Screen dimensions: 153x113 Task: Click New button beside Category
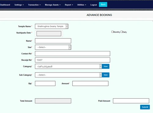tap(106, 66)
